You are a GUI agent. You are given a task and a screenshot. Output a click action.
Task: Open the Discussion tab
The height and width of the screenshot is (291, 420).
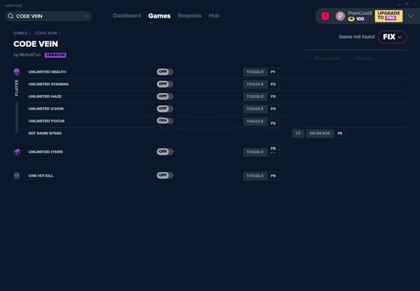click(x=328, y=58)
